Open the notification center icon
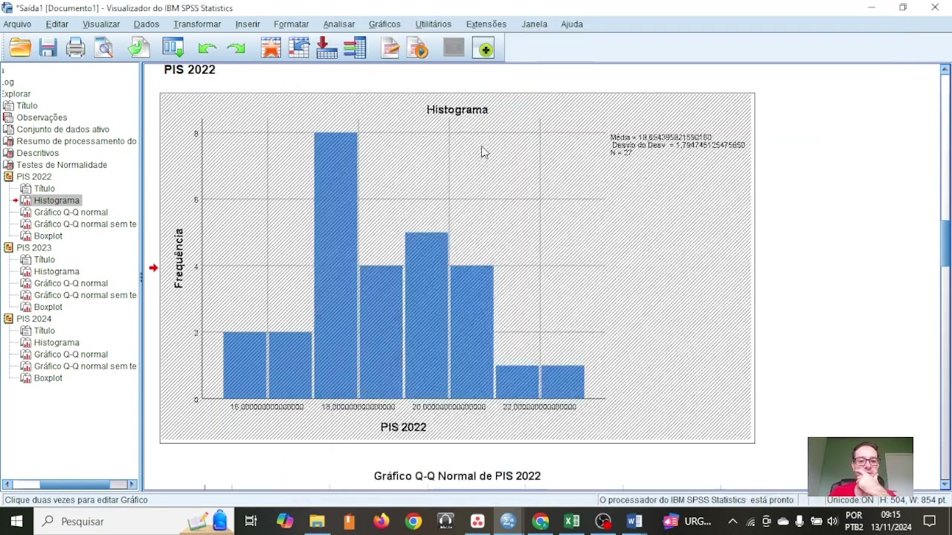 930,522
